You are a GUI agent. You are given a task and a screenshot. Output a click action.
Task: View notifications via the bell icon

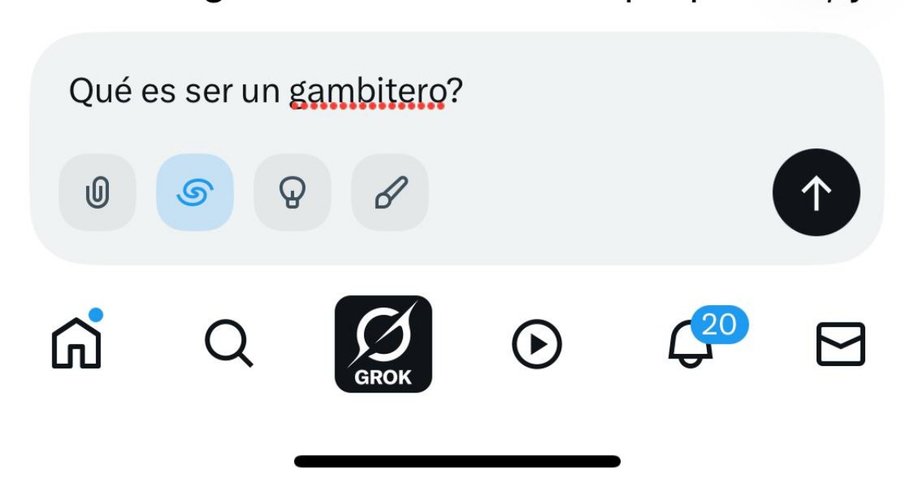click(x=690, y=345)
